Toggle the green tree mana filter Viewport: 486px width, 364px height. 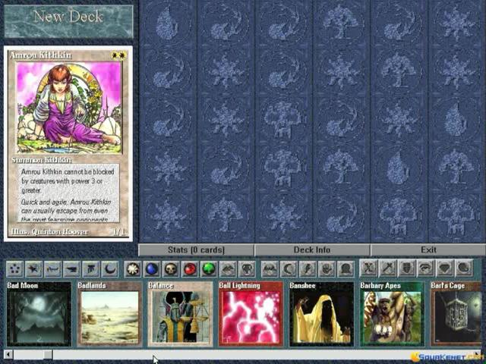pyautogui.click(x=209, y=268)
